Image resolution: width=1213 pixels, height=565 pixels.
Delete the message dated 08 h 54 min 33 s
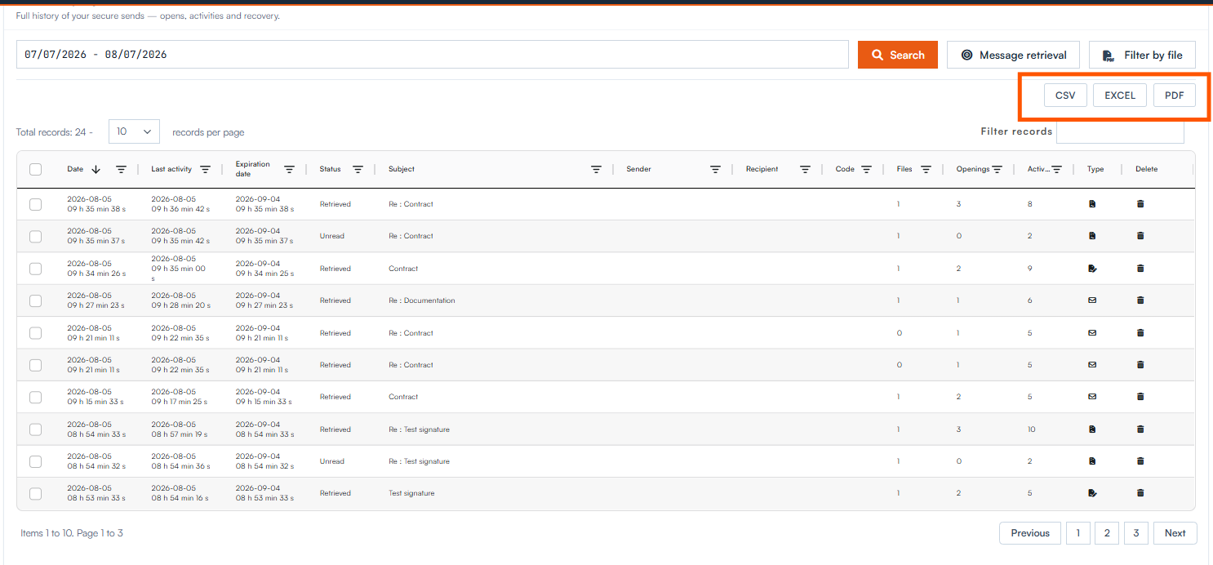(x=1140, y=429)
